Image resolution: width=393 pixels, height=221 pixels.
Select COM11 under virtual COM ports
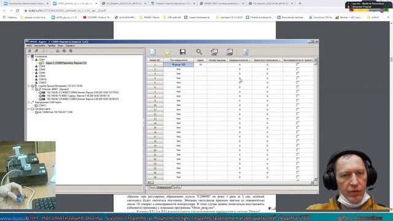42,106
